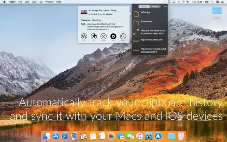Select the youtube.com feed/subscriptions clip
The image size is (227, 142).
coord(153,50)
